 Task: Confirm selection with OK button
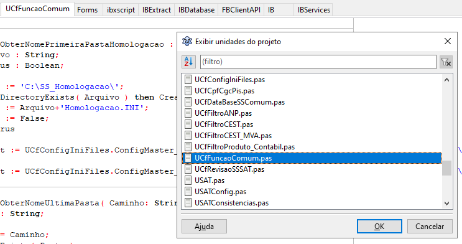coord(379,227)
